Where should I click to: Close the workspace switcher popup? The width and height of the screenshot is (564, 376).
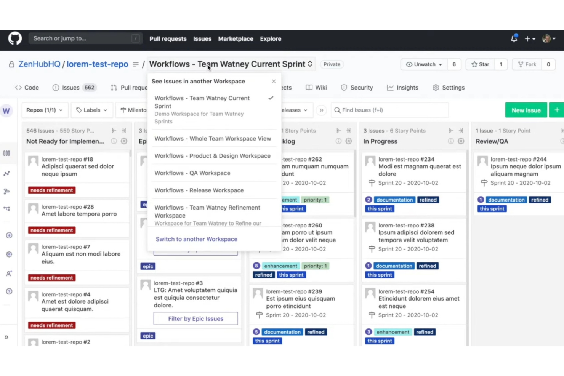(274, 81)
